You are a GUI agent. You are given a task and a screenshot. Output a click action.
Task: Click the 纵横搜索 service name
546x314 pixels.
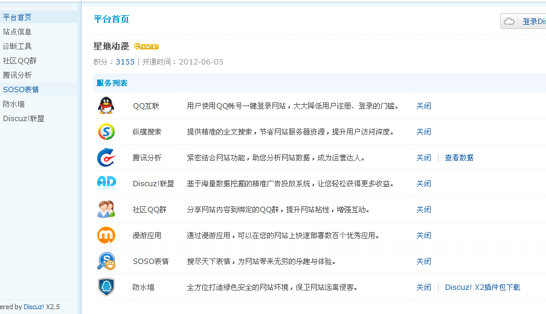[147, 132]
